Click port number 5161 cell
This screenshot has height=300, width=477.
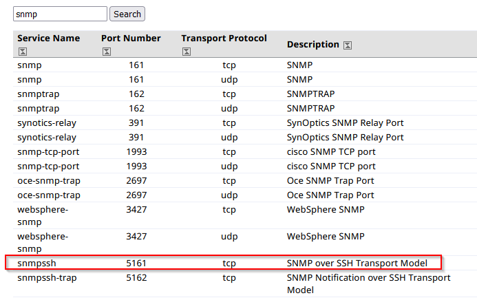point(136,264)
